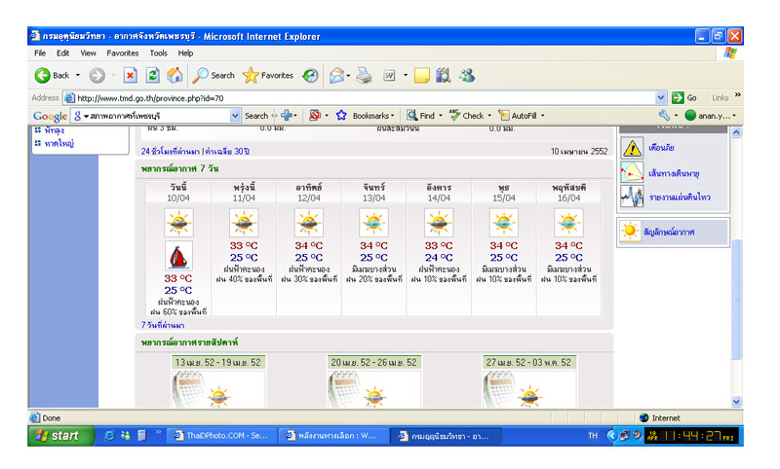780x469 pixels.
Task: Click the AutoFill button on Google toolbar
Action: point(522,115)
